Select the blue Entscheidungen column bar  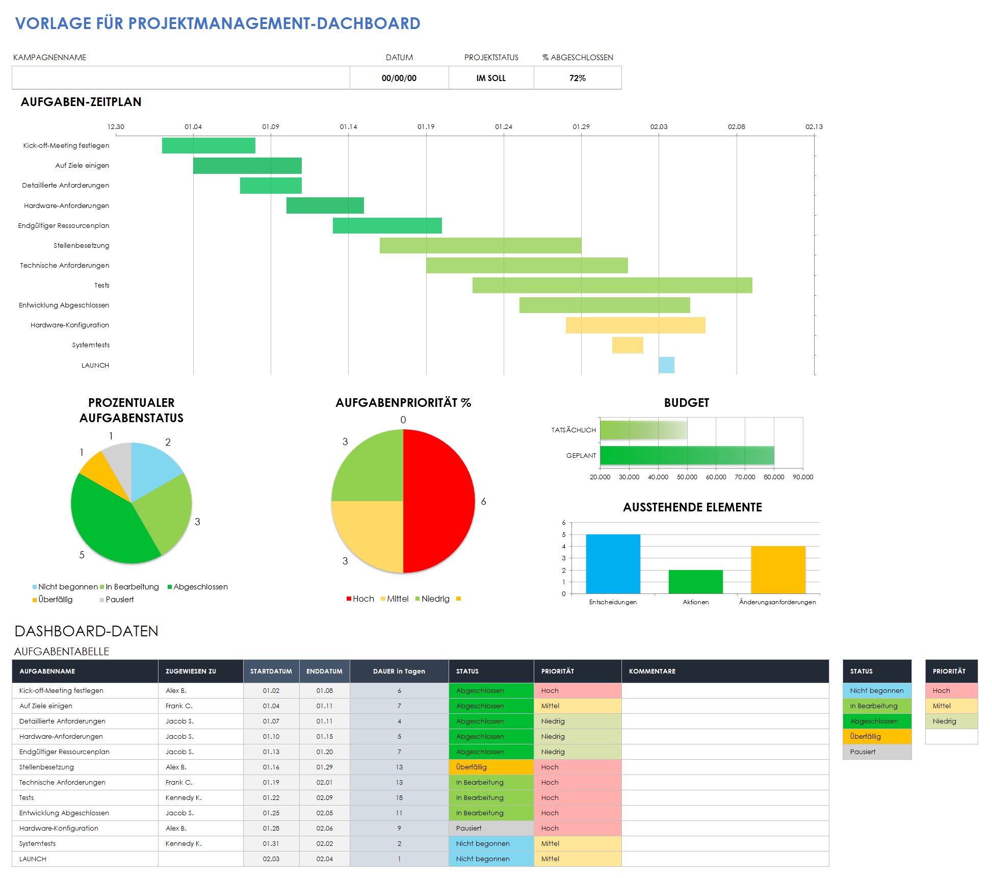(x=613, y=564)
